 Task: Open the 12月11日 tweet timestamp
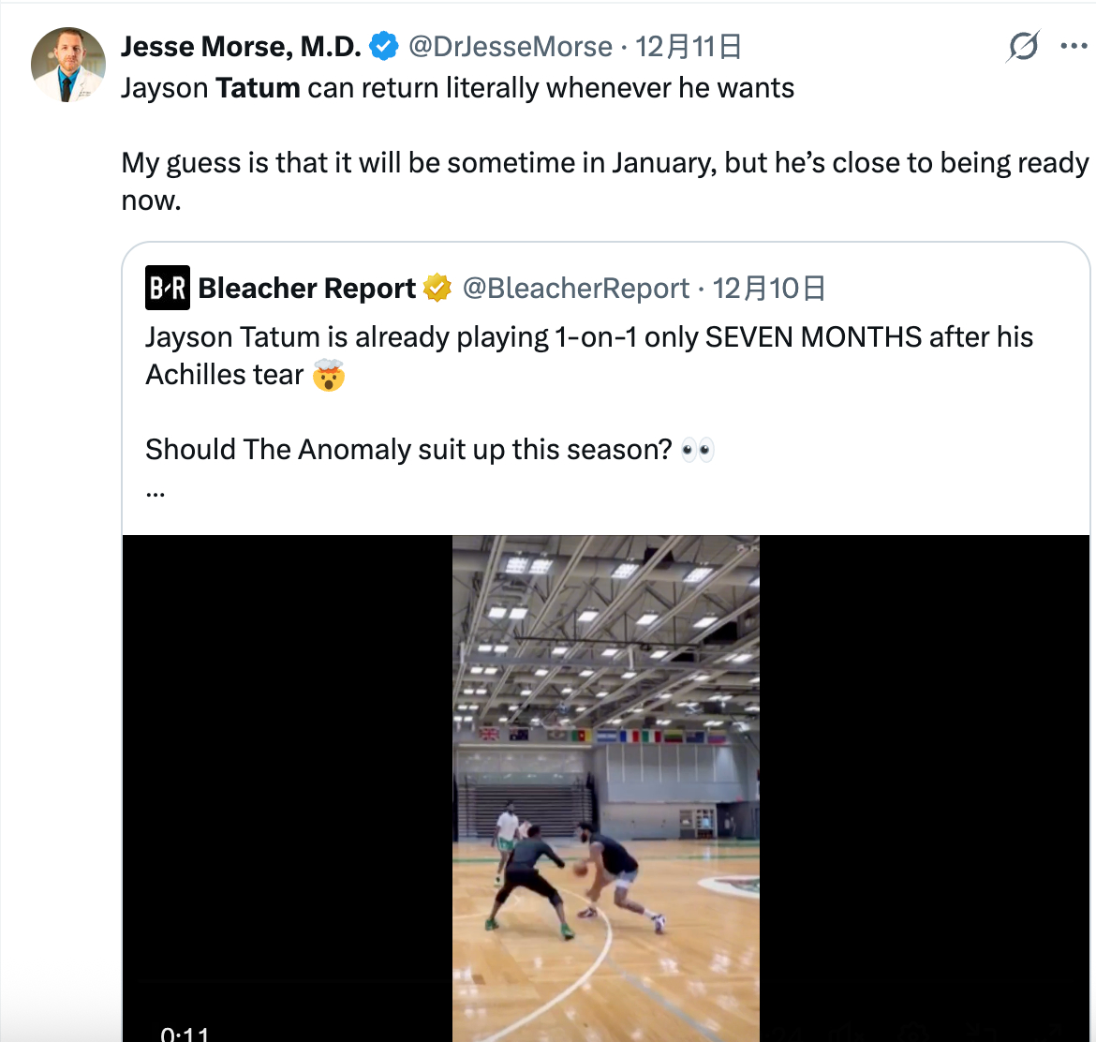pyautogui.click(x=689, y=46)
